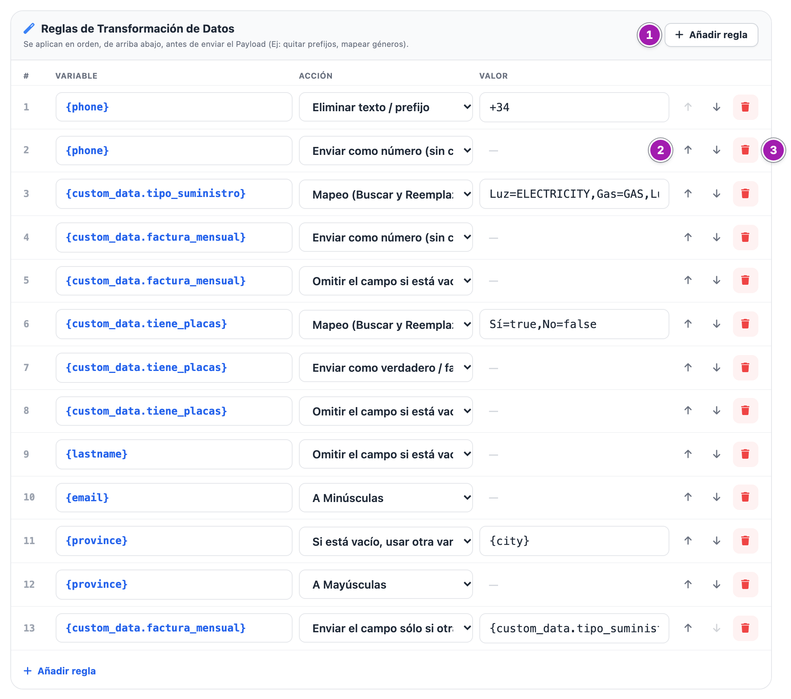Edit rule 1 {phone} variable field

(x=174, y=107)
